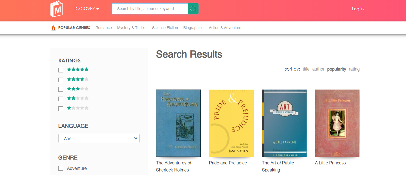Click the Log in link
406x175 pixels.
tap(358, 9)
